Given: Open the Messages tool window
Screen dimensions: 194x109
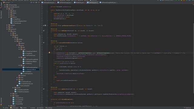Looking at the screenshot, I should click(x=14, y=108).
